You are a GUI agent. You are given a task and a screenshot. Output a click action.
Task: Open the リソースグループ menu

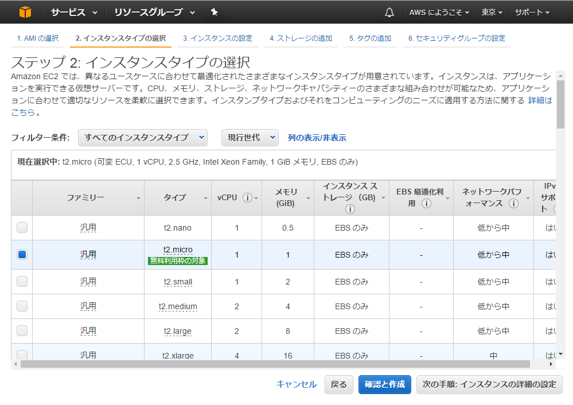[x=155, y=13]
